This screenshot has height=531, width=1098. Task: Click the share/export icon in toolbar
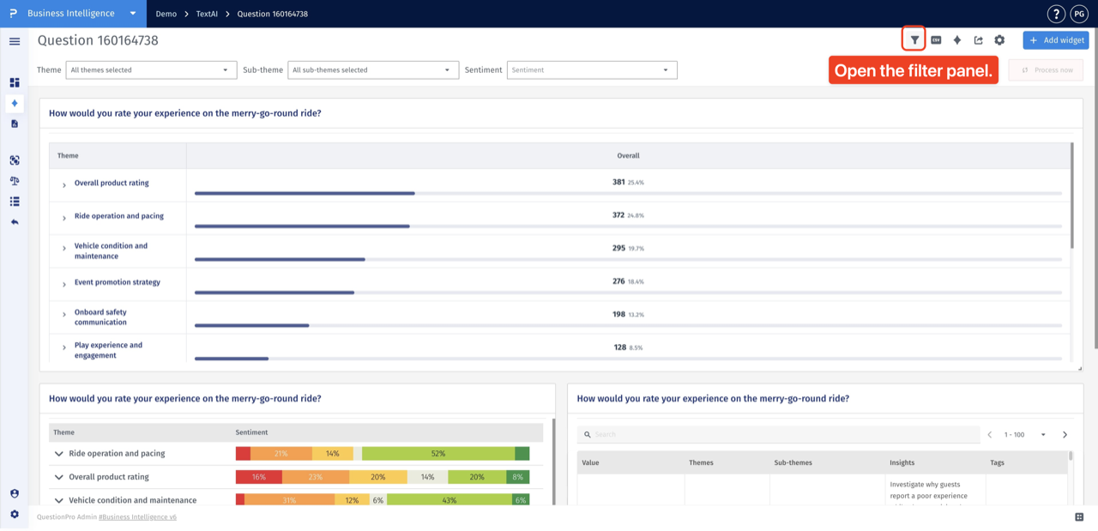coord(978,40)
